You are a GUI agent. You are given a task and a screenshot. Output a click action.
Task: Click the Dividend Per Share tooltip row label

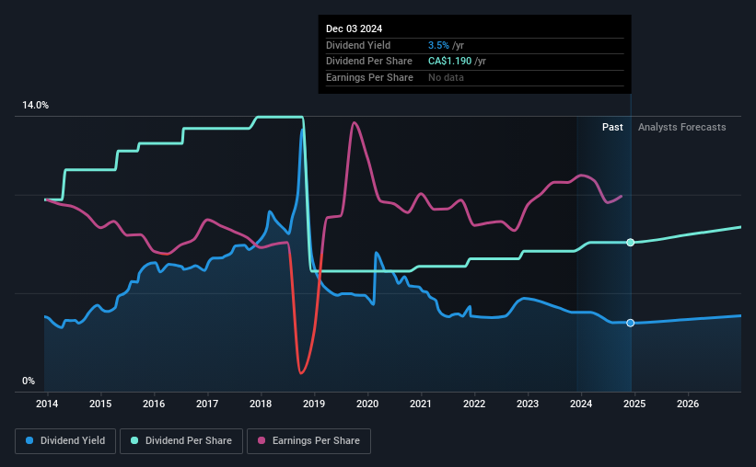coord(369,62)
